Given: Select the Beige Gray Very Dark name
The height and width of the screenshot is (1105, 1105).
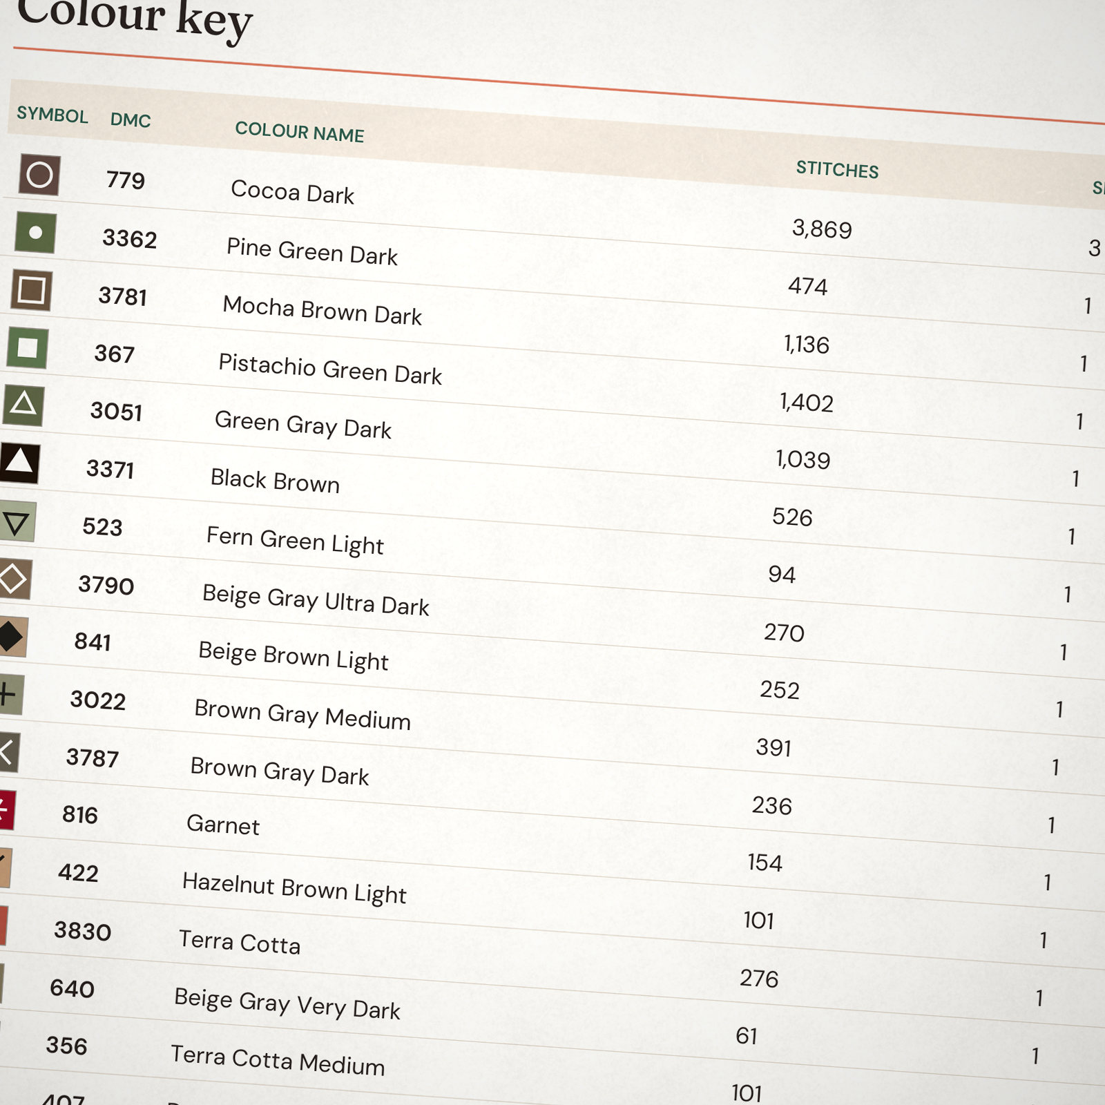Looking at the screenshot, I should [x=287, y=1003].
